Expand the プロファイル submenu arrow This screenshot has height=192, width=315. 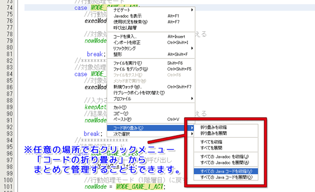point(192,98)
